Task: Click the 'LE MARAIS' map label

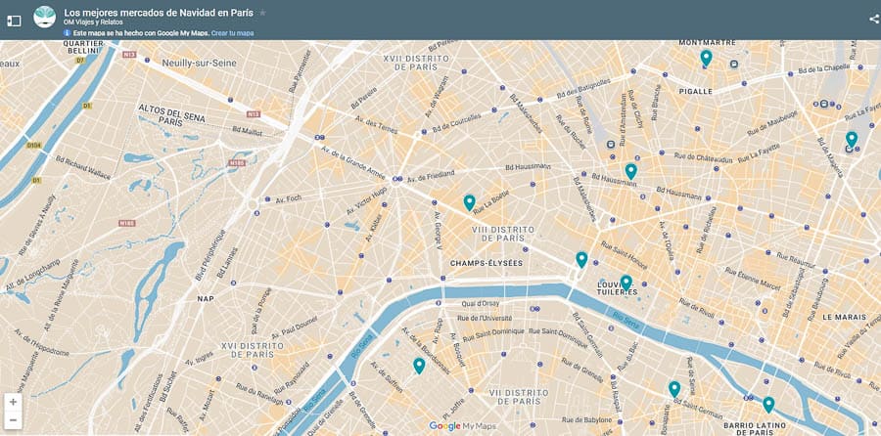Action: pyautogui.click(x=843, y=317)
